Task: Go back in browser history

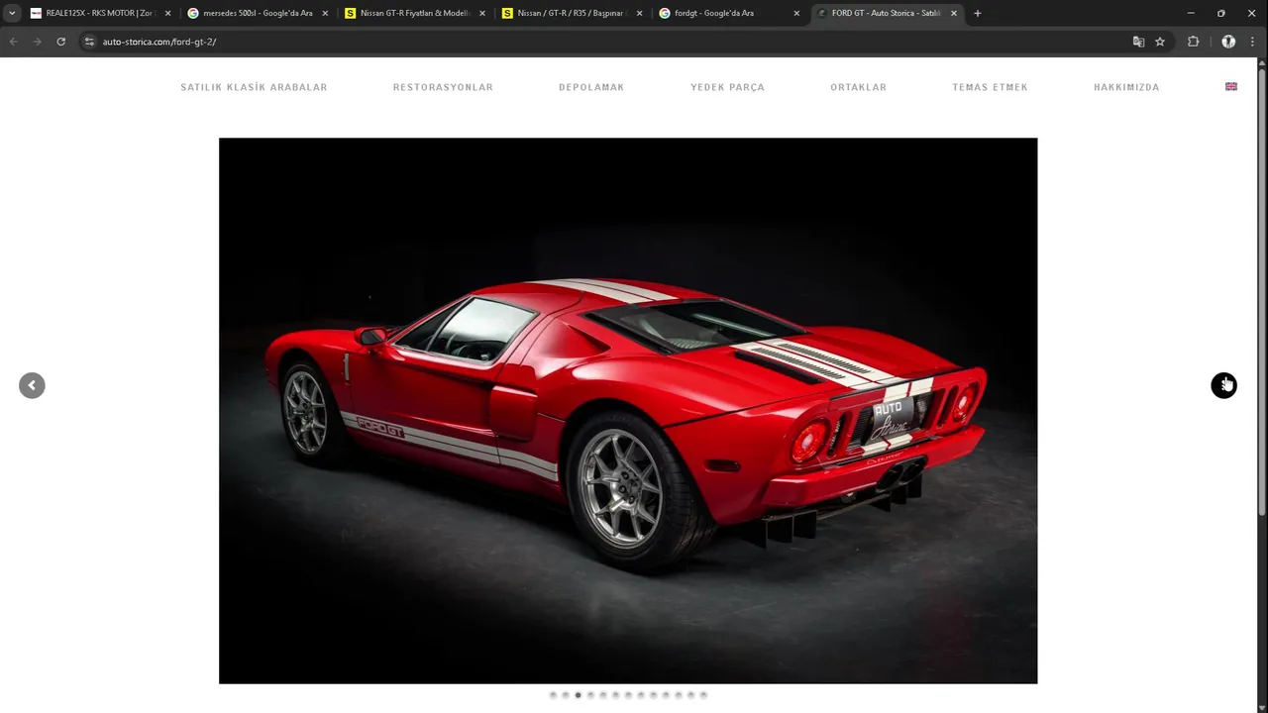Action: click(13, 42)
